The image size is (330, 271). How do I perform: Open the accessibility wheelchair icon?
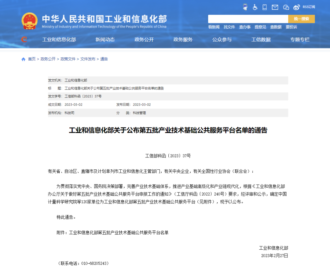[255, 7]
